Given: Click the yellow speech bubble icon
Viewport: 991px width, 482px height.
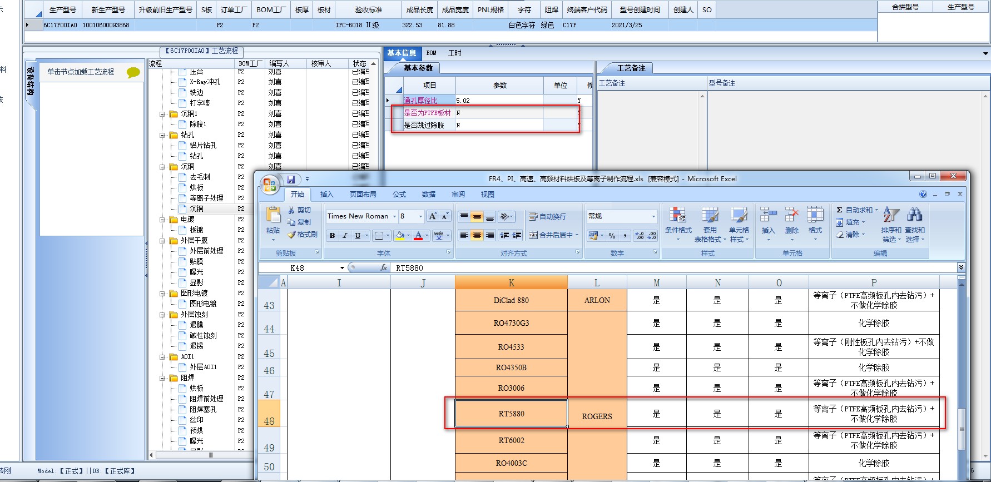Looking at the screenshot, I should 133,72.
